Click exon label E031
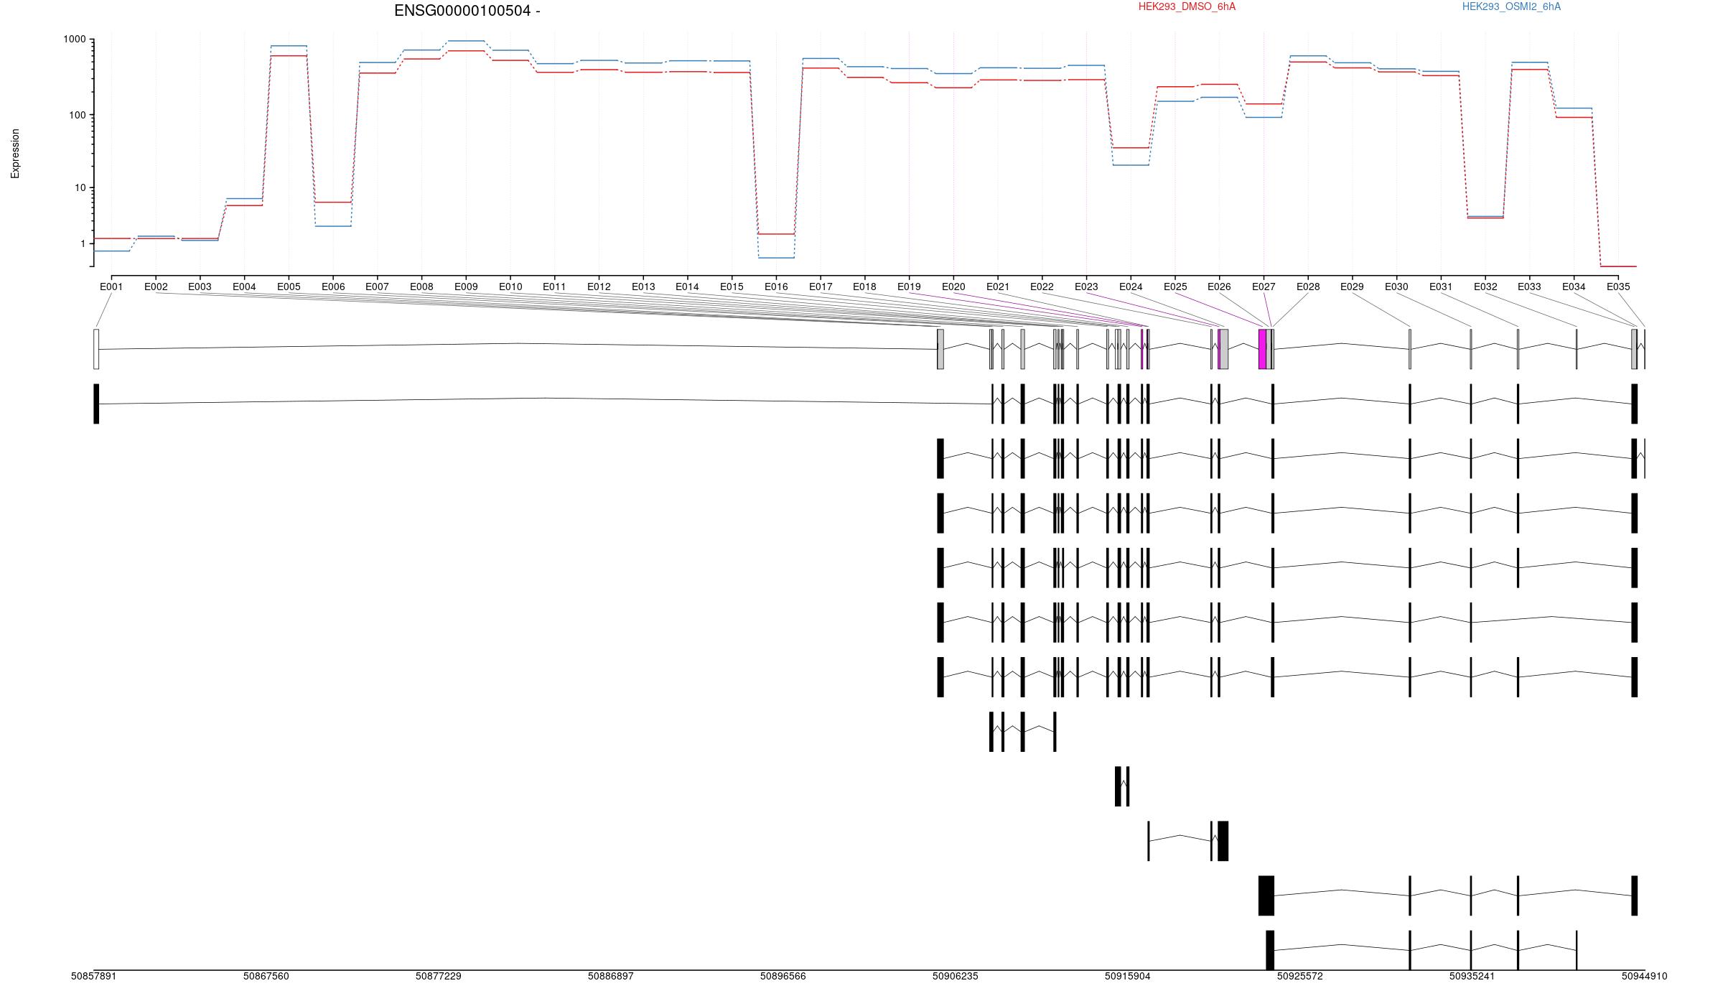The height and width of the screenshot is (991, 1723). click(x=1441, y=287)
